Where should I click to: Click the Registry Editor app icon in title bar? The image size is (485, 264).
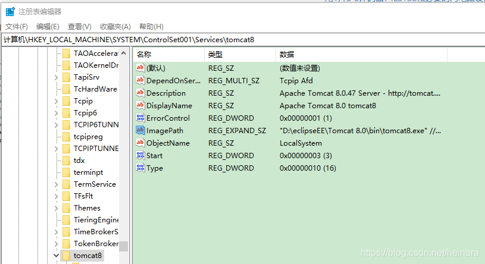pos(10,12)
